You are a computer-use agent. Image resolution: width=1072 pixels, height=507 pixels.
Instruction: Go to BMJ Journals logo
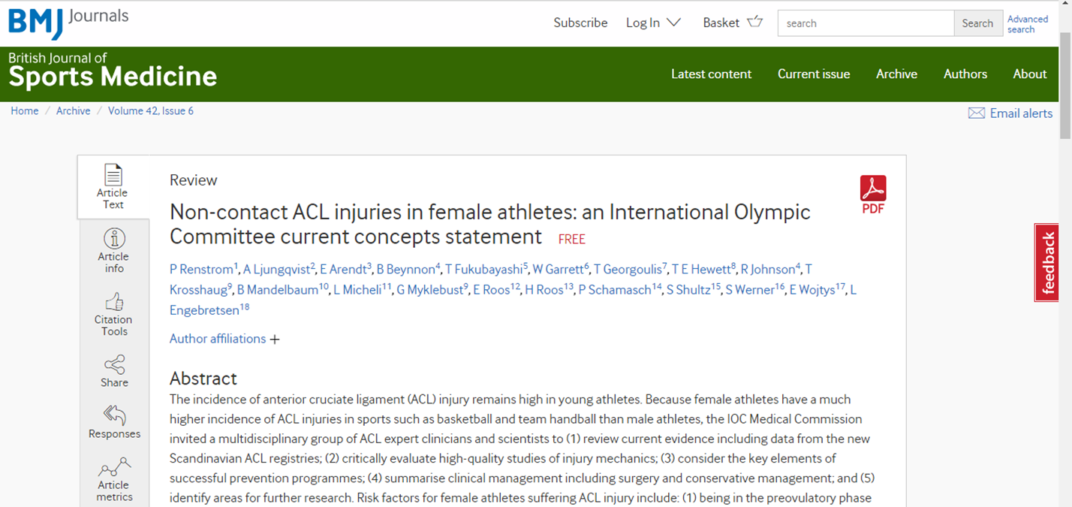(68, 23)
